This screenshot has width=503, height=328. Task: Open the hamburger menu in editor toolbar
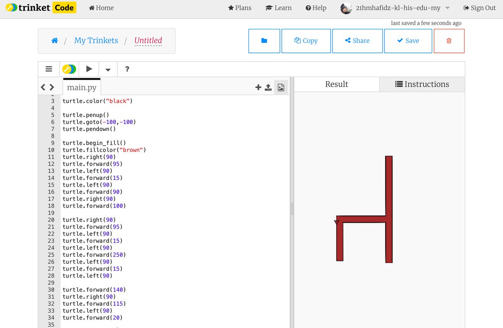(49, 69)
